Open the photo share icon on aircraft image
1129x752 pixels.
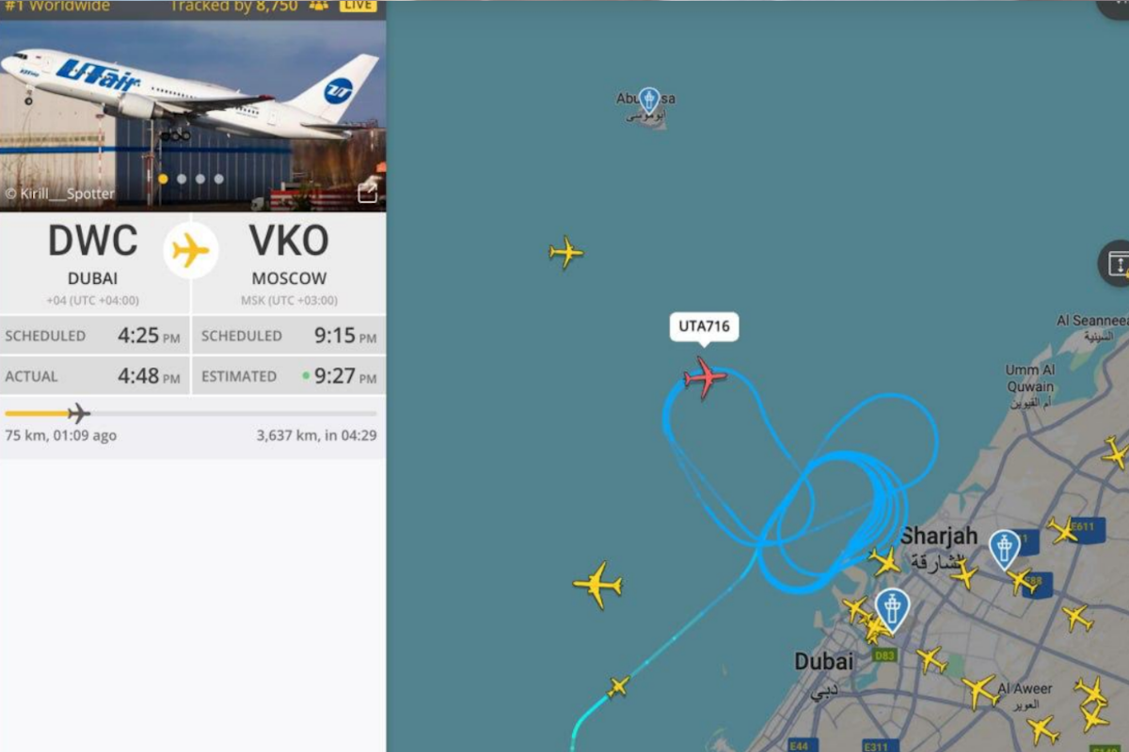click(x=368, y=193)
